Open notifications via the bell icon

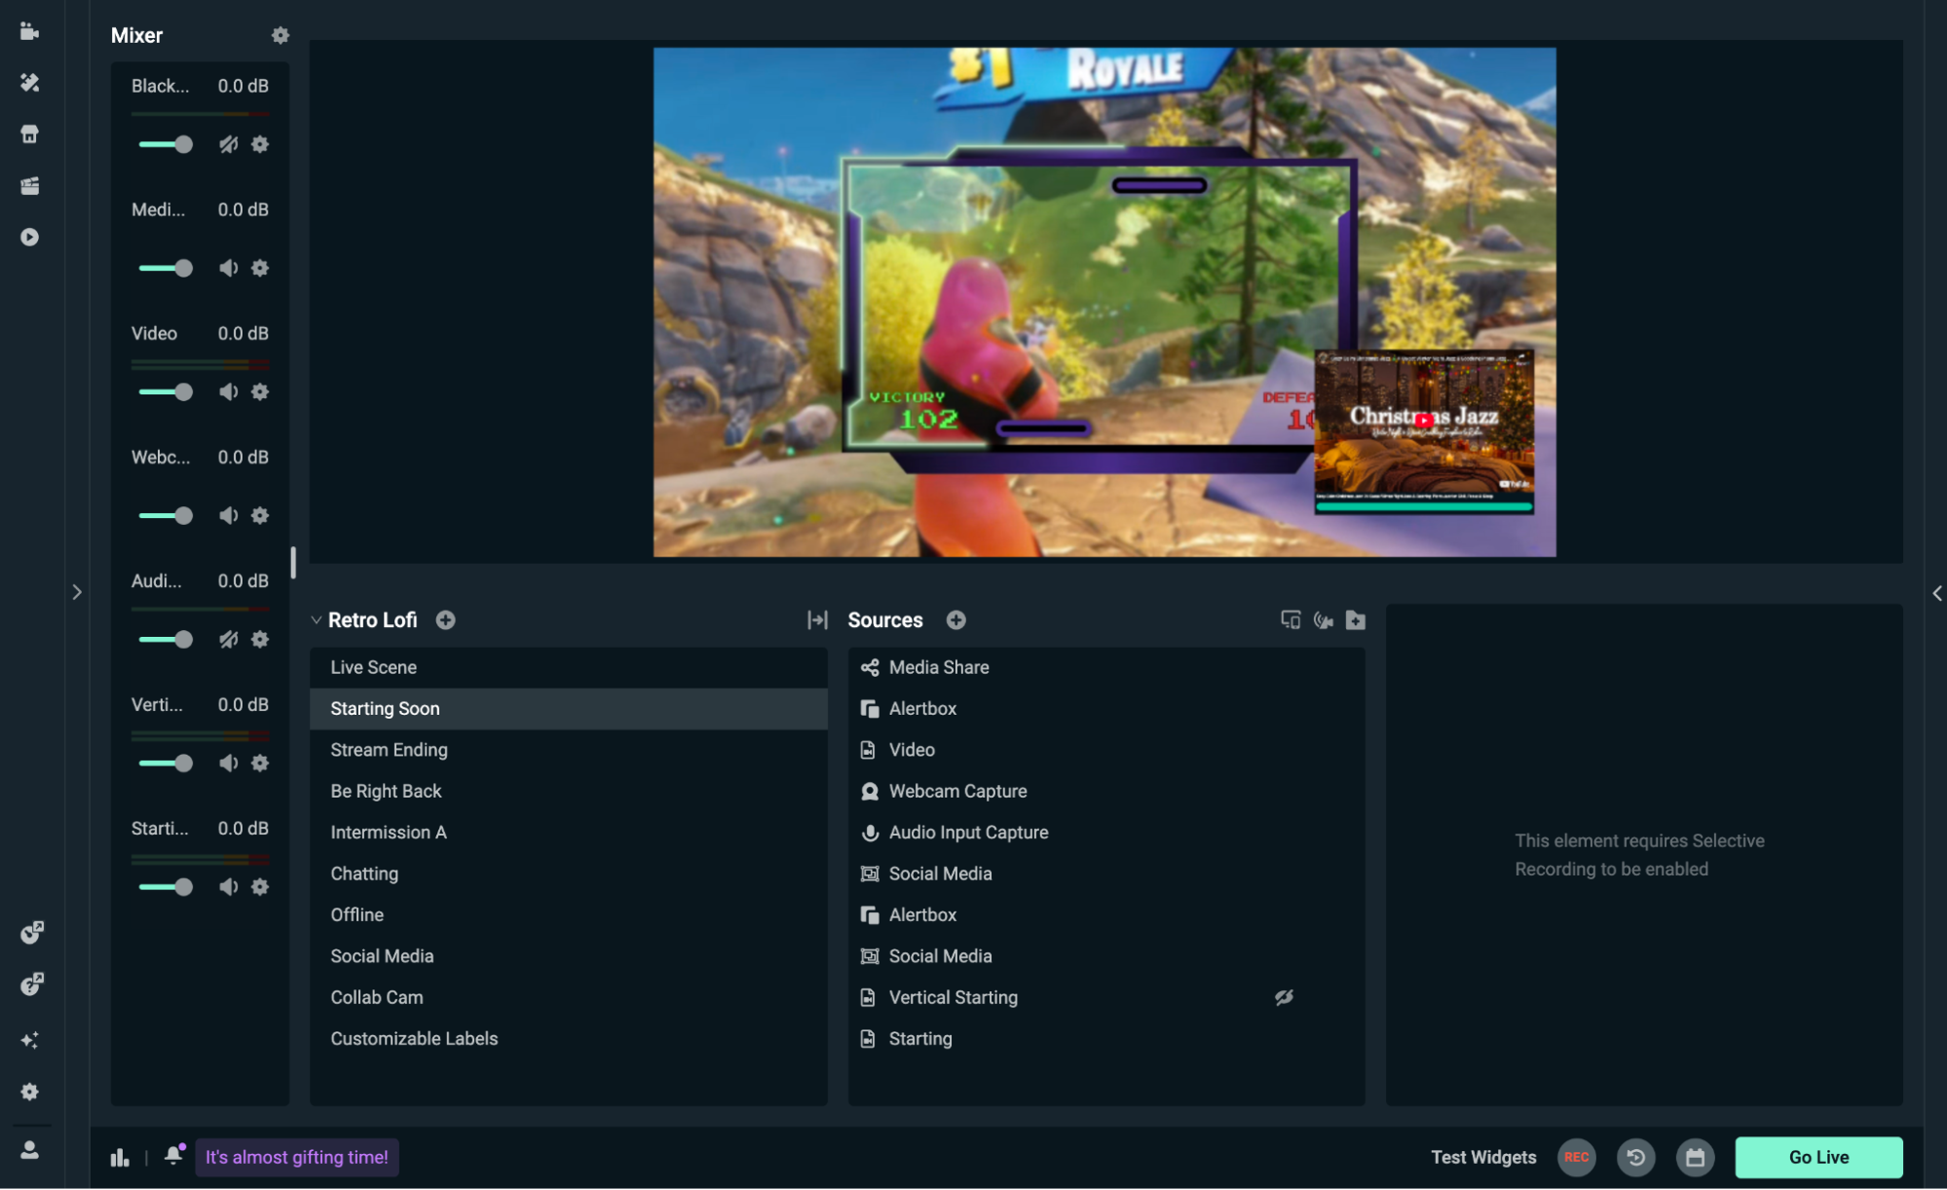click(x=173, y=1157)
